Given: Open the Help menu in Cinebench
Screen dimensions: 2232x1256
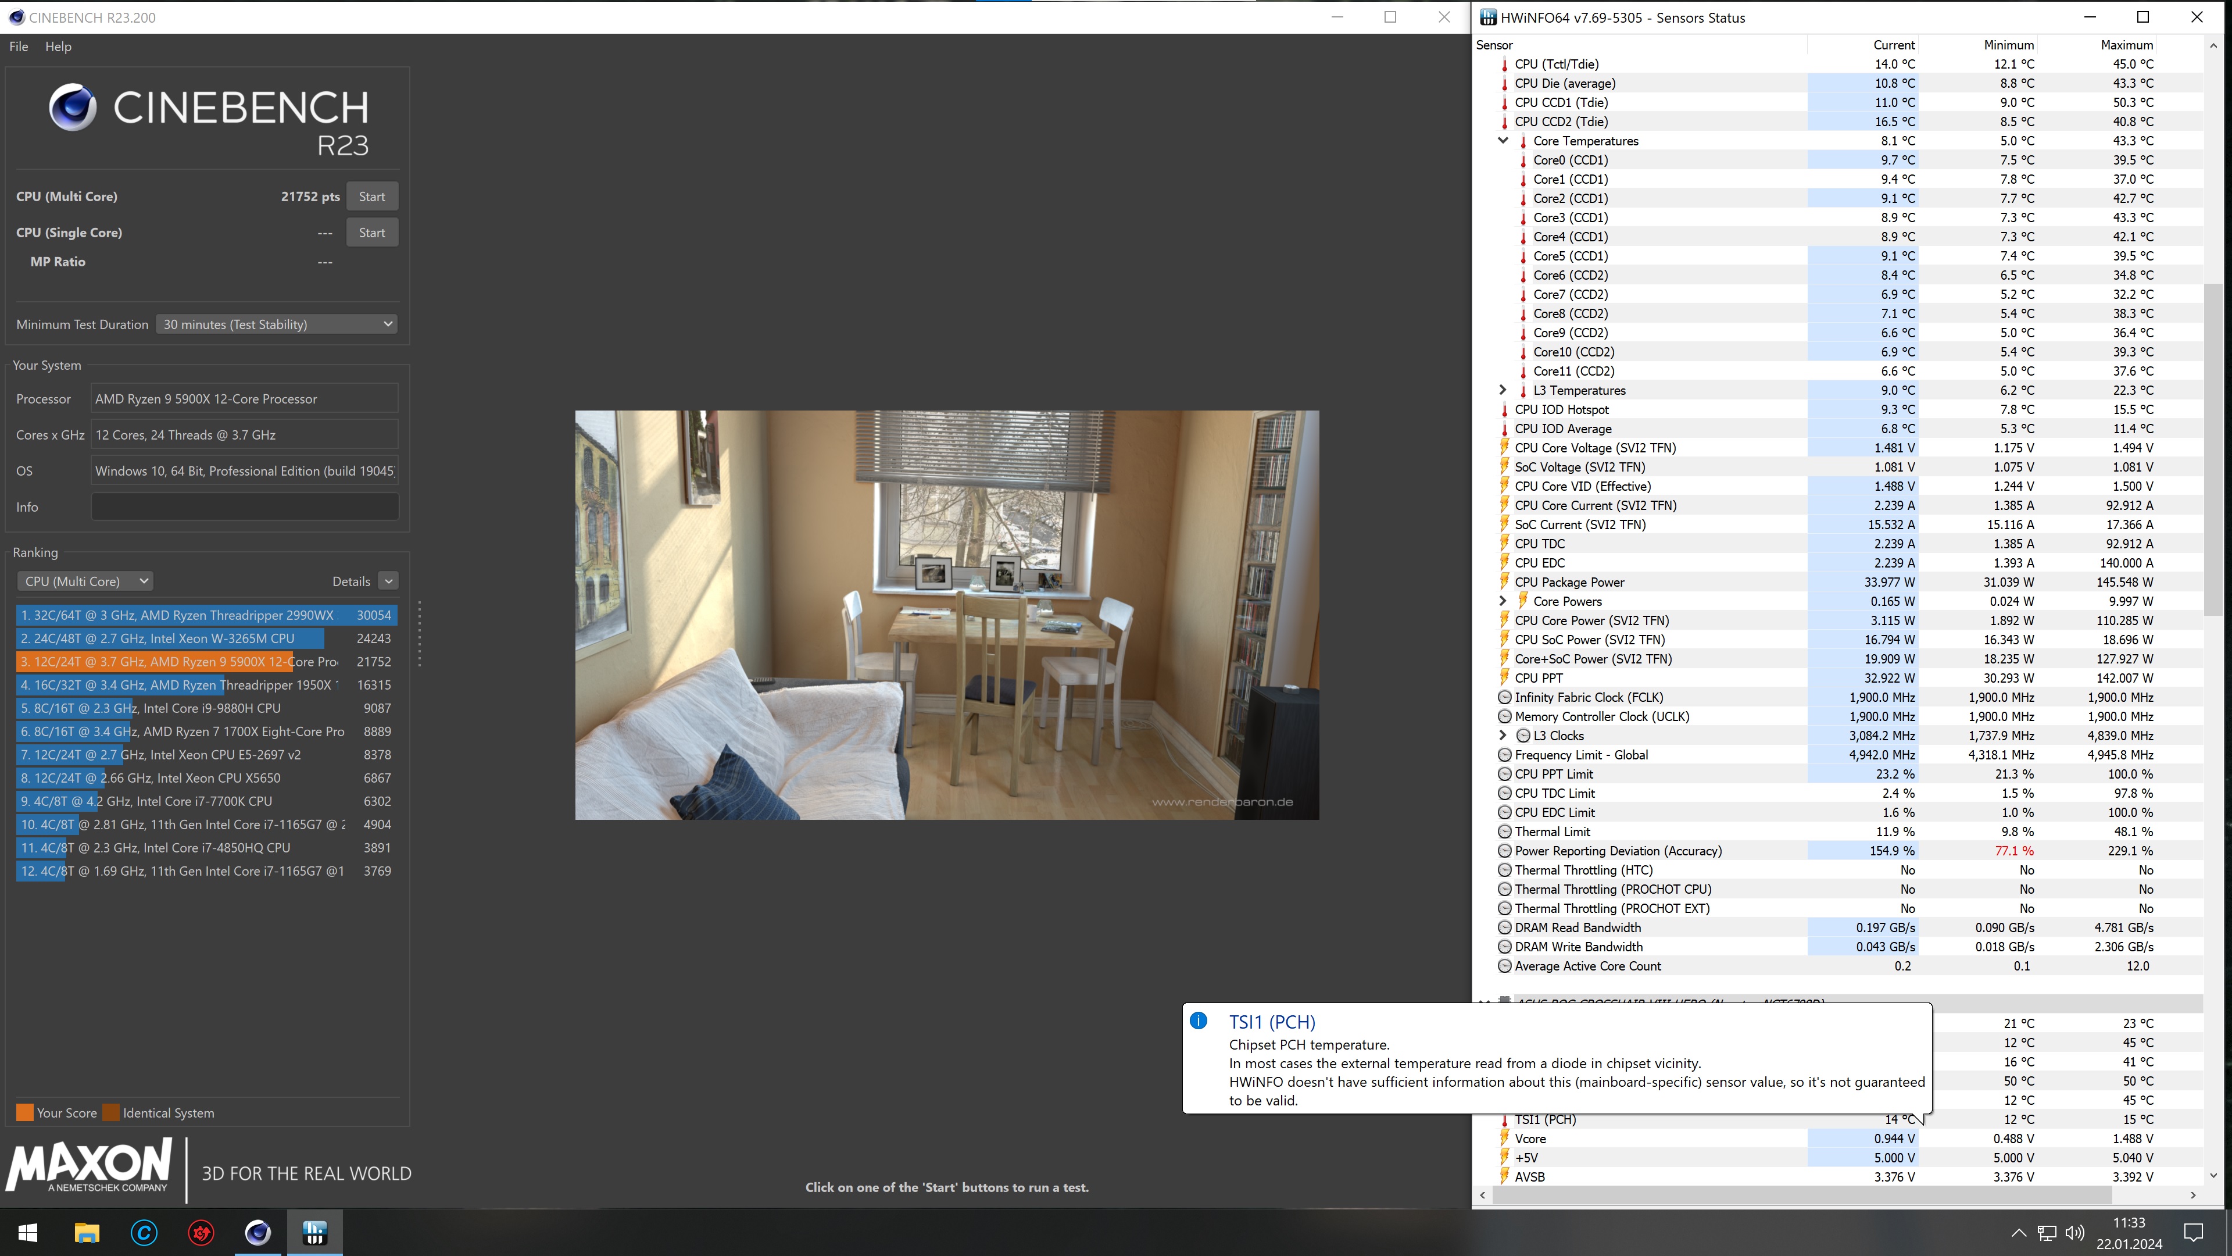Looking at the screenshot, I should coord(58,47).
